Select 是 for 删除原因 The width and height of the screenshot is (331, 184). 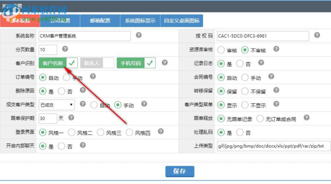point(43,91)
